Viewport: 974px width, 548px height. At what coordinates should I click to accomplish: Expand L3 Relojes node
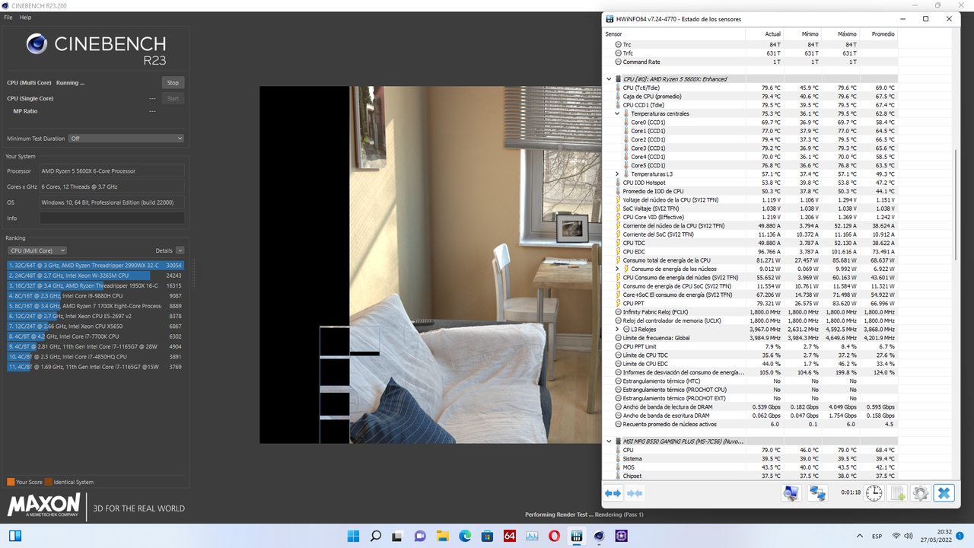617,329
